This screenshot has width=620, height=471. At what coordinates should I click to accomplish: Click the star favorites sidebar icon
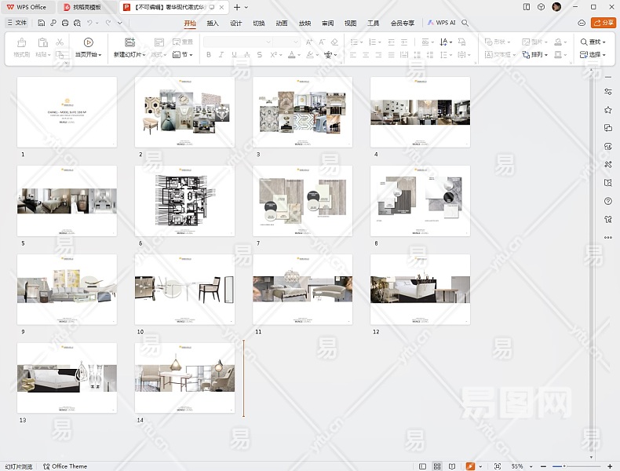[608, 110]
